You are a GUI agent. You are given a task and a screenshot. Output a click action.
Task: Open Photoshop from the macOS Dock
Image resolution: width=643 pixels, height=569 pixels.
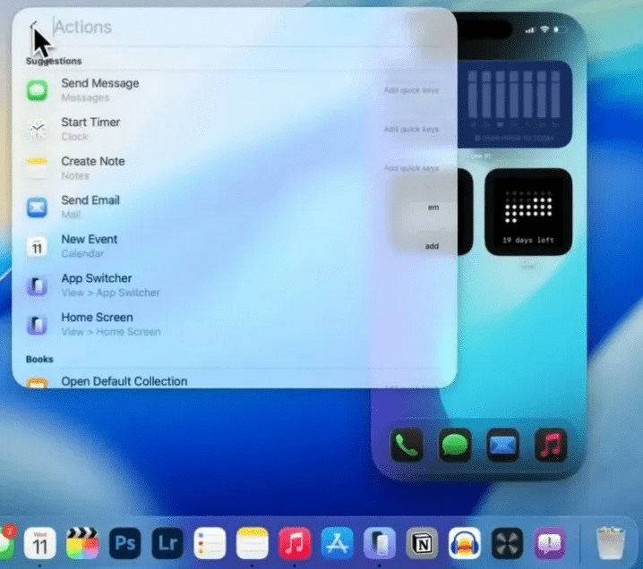tap(124, 542)
